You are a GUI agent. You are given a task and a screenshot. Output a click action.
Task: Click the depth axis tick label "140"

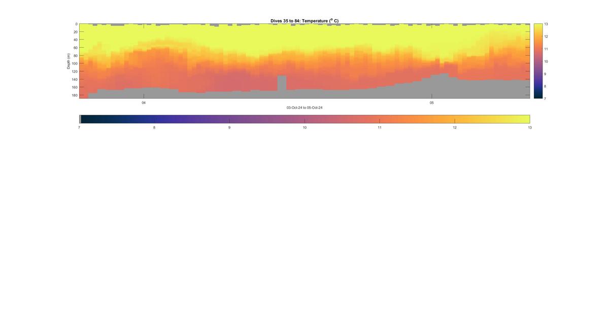coord(74,79)
